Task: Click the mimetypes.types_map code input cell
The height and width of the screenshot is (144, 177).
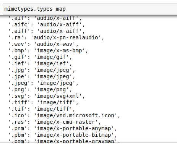Action: (90, 9)
